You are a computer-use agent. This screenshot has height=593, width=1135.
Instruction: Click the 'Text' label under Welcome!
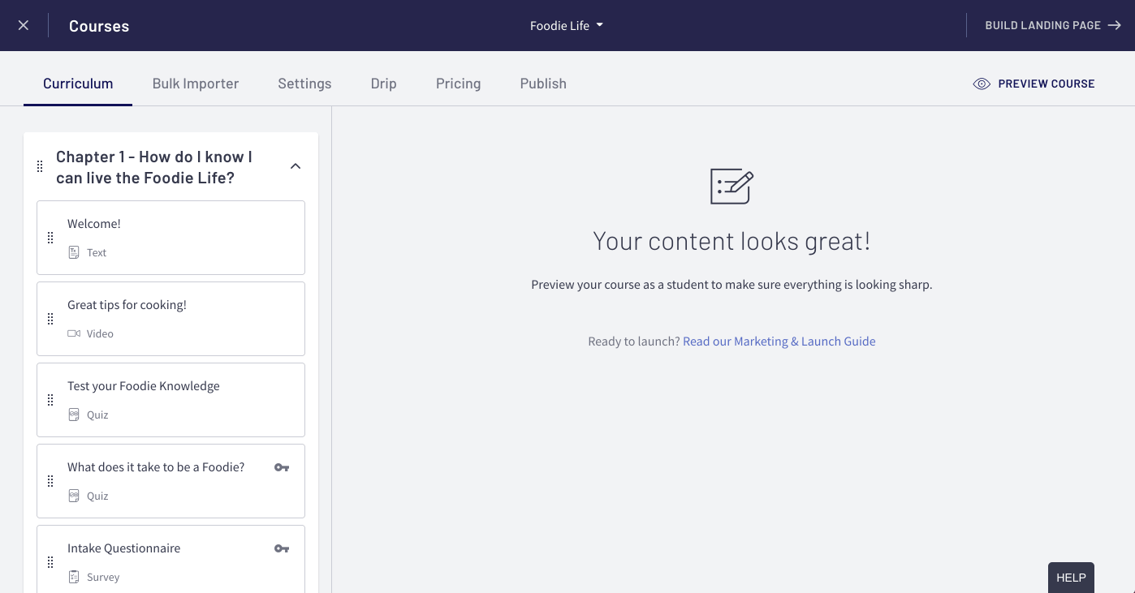[x=97, y=252]
